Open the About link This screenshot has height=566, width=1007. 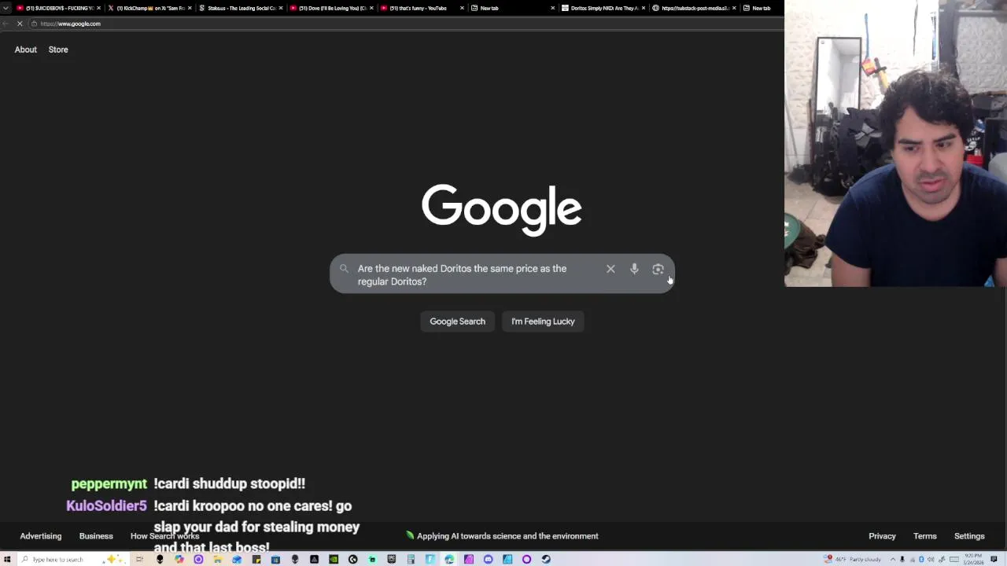25,50
